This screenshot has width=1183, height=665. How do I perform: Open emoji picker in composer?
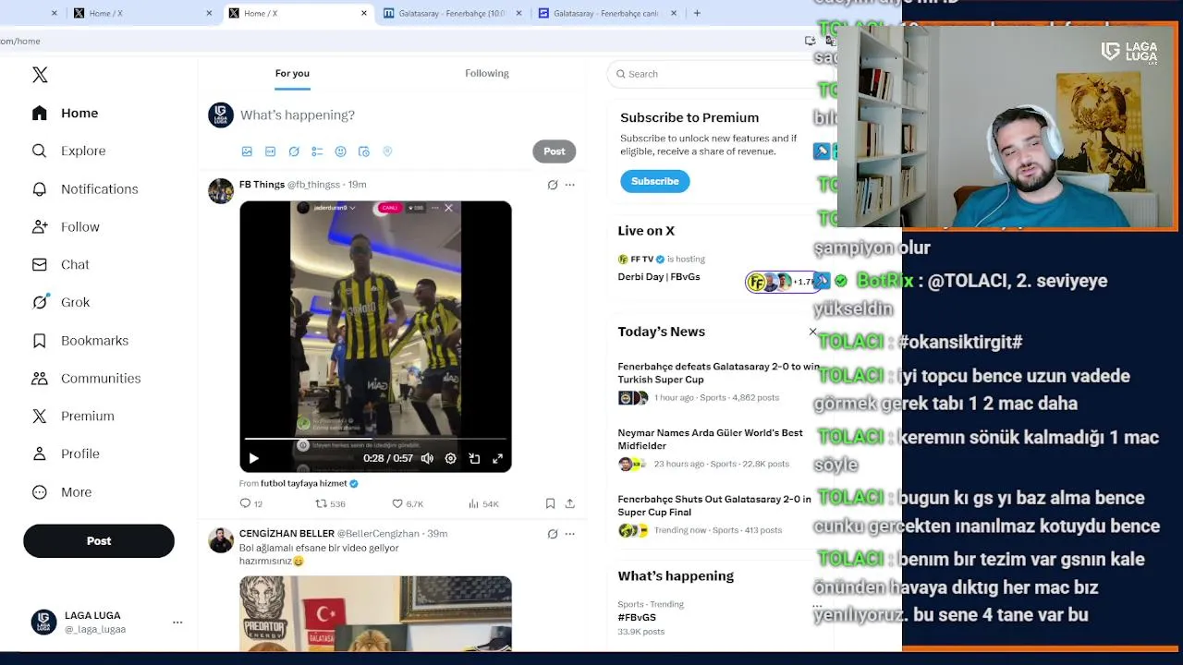tap(340, 151)
